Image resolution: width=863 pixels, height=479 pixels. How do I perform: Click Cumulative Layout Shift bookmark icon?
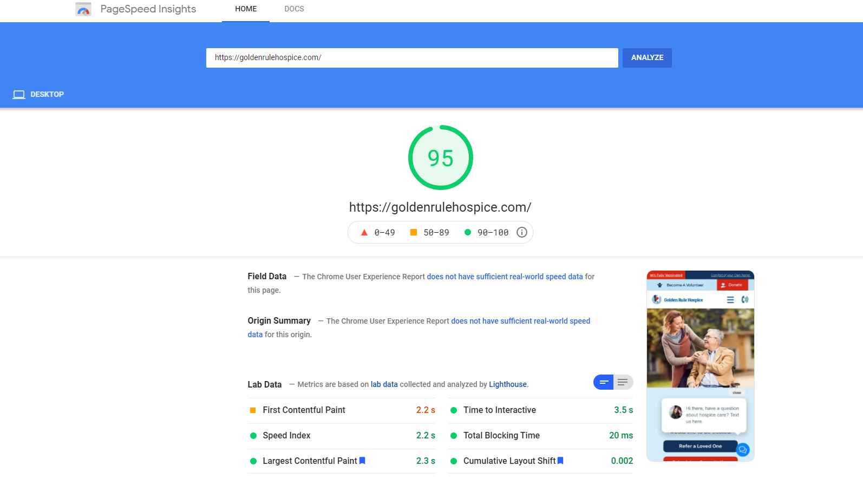coord(560,461)
